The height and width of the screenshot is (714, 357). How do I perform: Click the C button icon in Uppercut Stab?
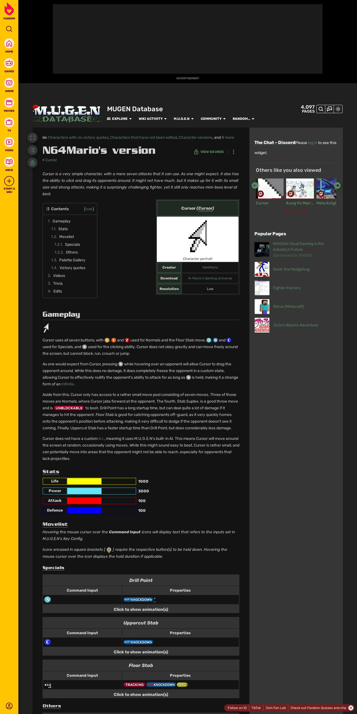[x=48, y=642]
